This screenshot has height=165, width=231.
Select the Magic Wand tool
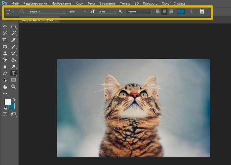tap(13, 33)
